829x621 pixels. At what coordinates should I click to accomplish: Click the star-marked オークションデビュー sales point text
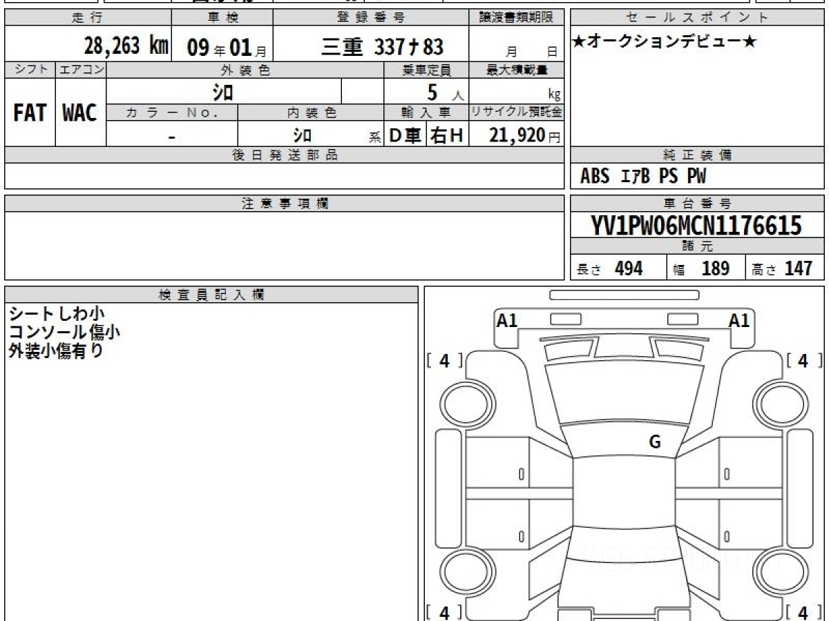[x=665, y=42]
